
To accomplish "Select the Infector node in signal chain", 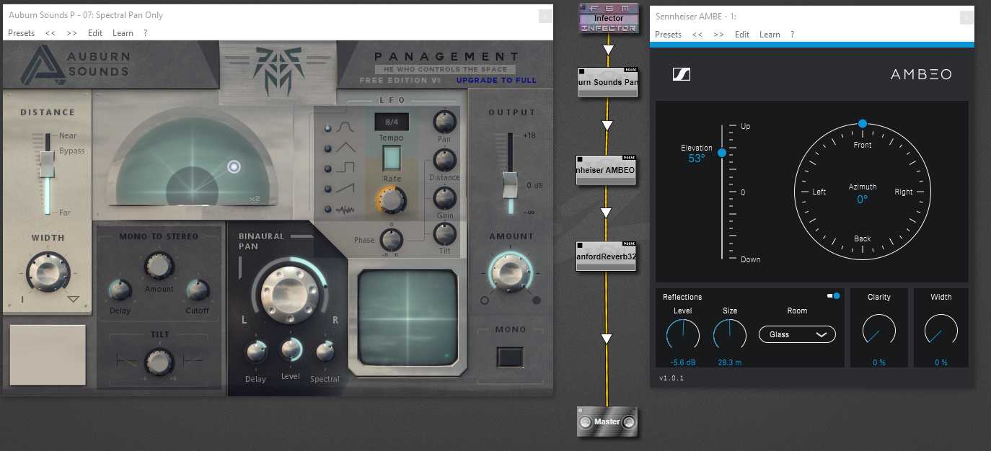I will pos(608,18).
